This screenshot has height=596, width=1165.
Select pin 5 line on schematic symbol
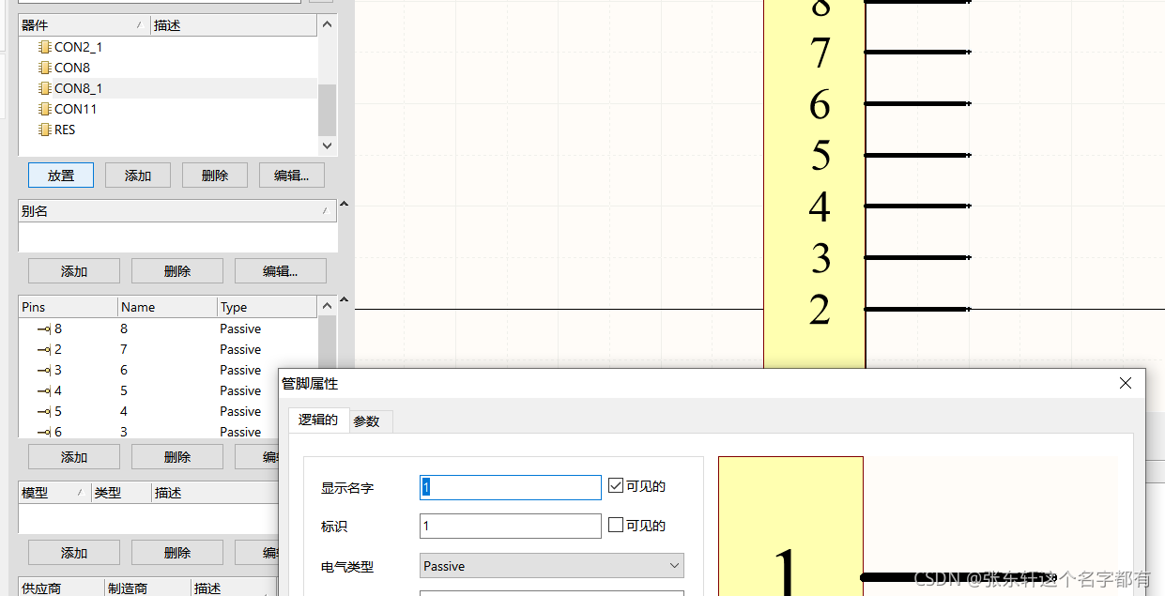[x=917, y=155]
